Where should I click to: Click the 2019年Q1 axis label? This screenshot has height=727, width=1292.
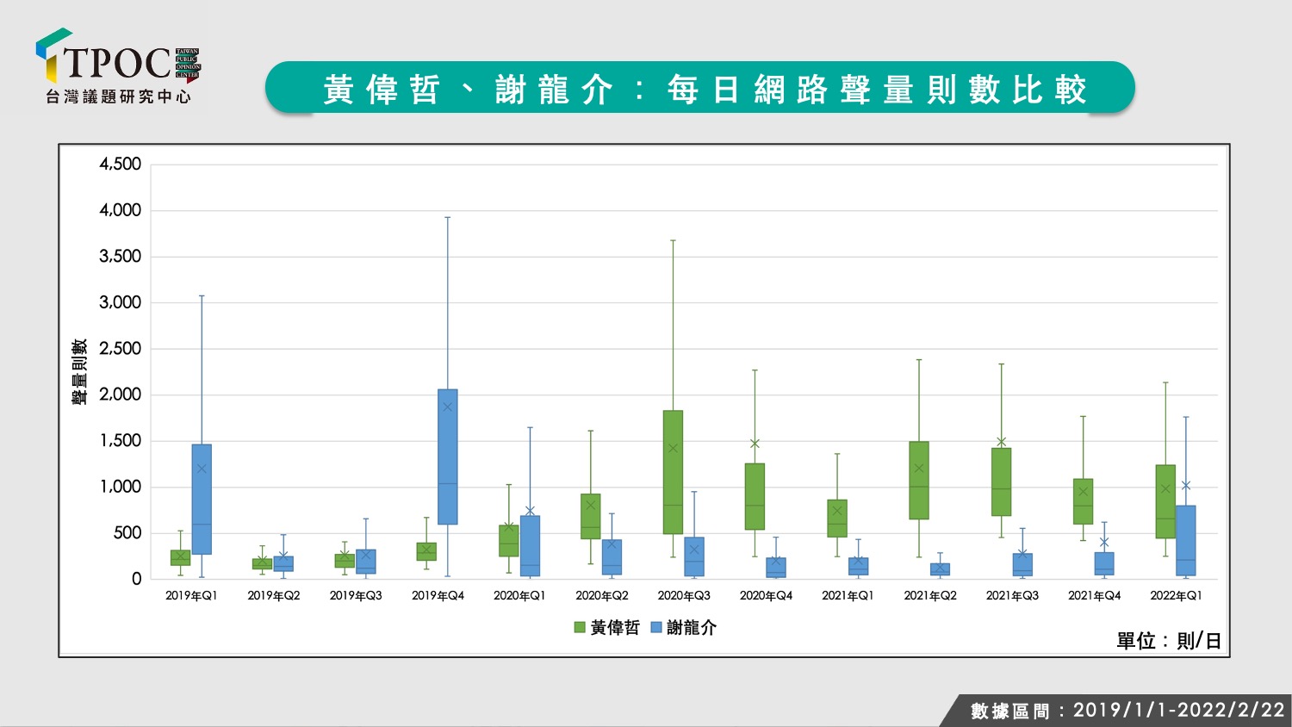191,596
